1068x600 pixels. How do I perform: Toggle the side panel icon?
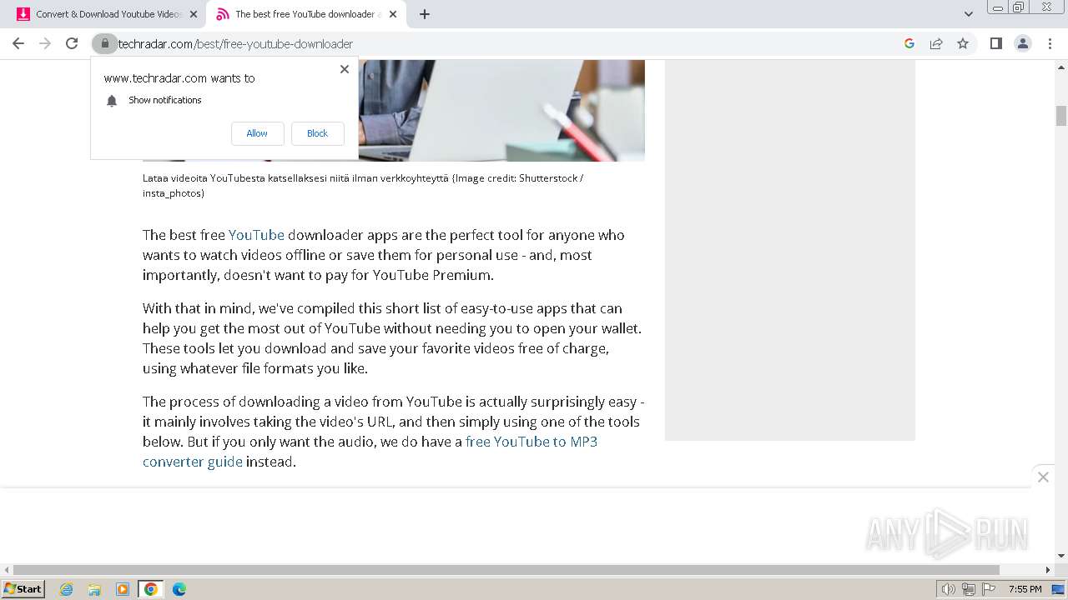coord(995,43)
